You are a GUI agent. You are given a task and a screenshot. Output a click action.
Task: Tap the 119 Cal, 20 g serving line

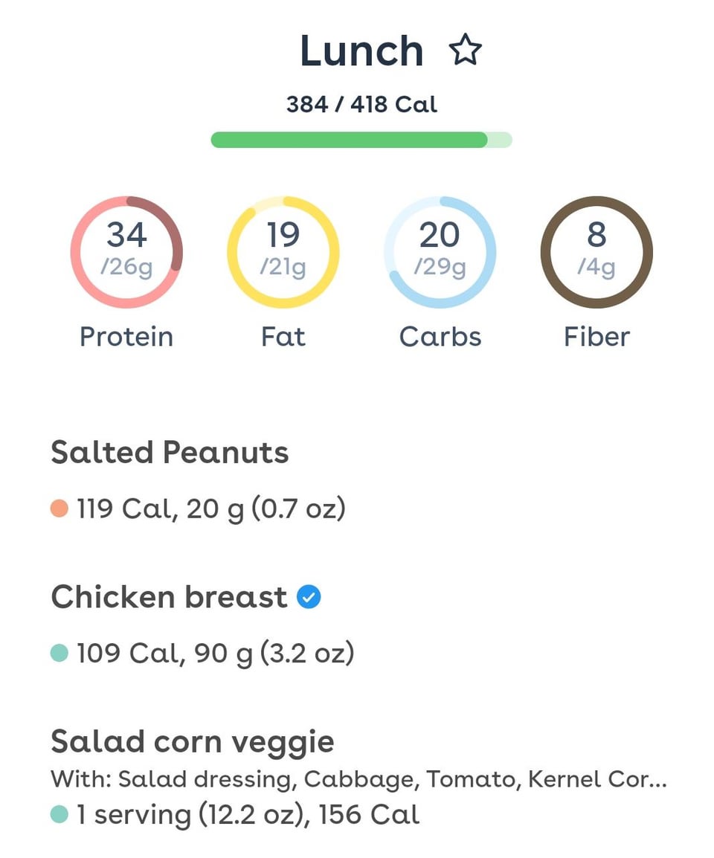tap(211, 509)
